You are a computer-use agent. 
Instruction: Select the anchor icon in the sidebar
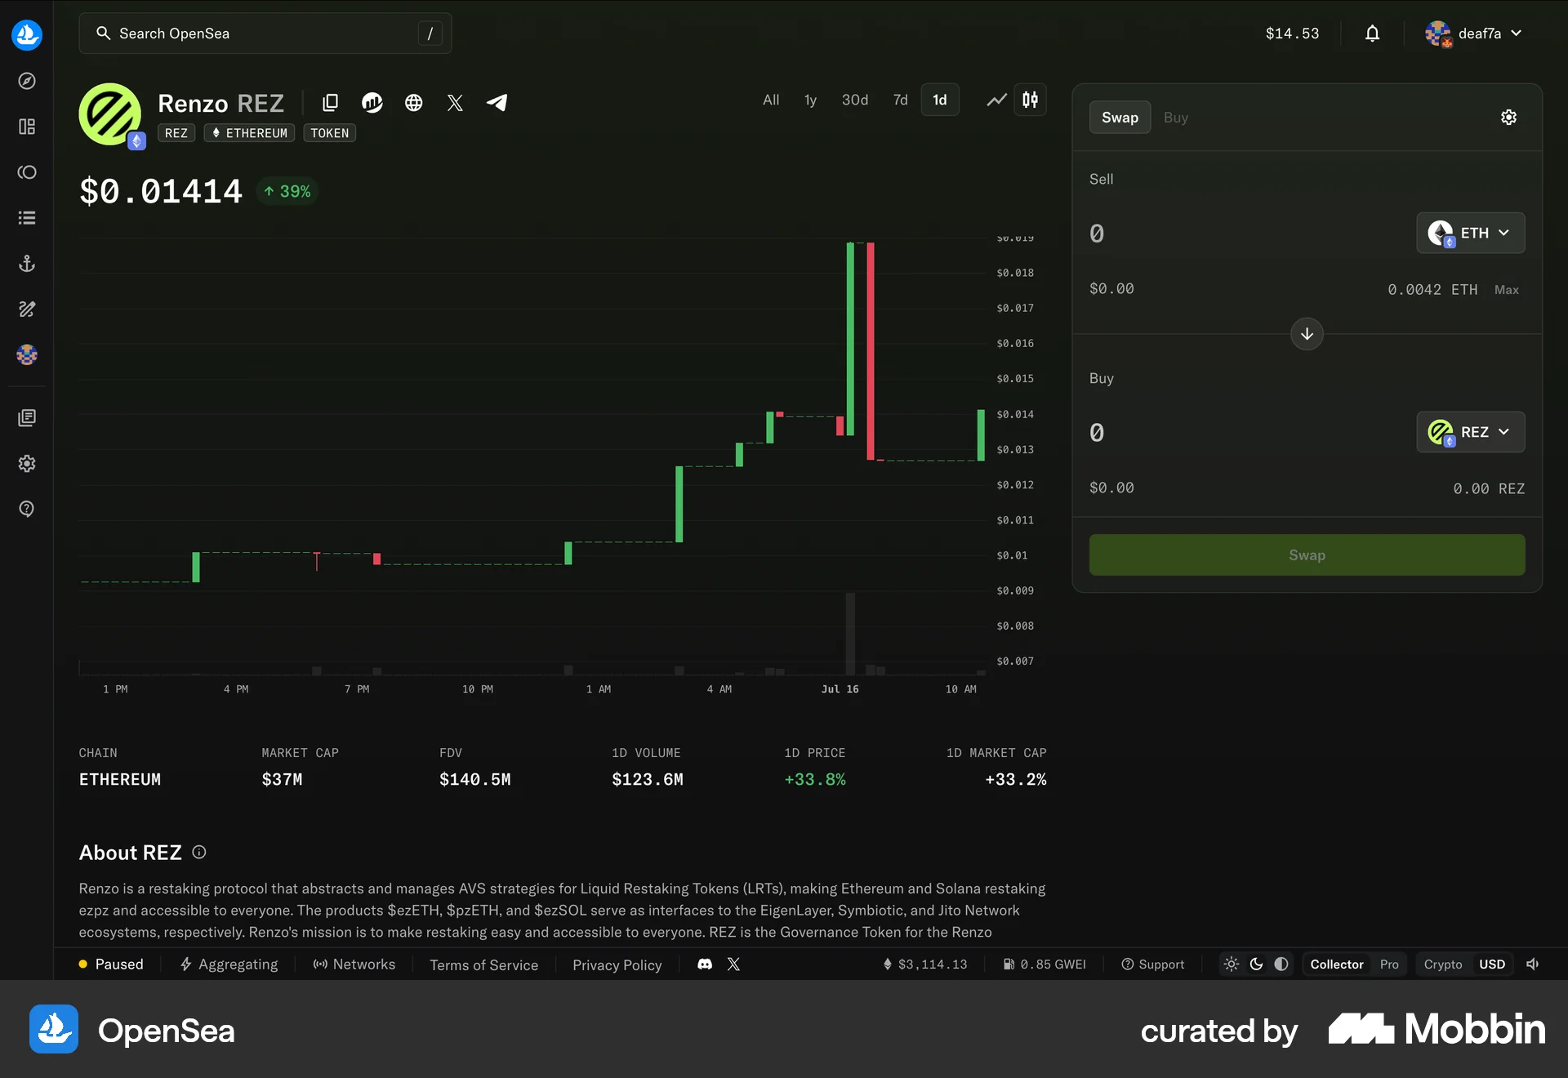click(x=27, y=263)
